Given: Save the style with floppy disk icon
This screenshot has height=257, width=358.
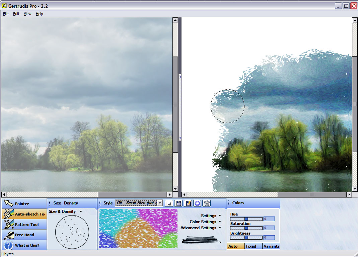Looking at the screenshot, I should 179,203.
